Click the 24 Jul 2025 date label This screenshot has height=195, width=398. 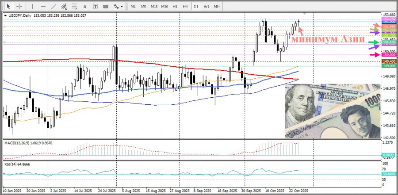(107, 191)
